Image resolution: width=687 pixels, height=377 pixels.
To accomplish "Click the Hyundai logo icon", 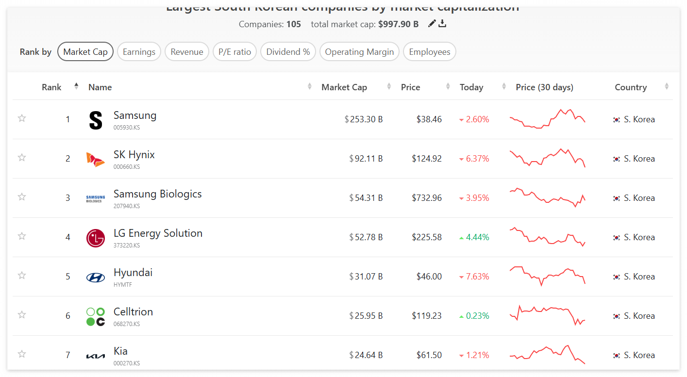I will point(96,278).
